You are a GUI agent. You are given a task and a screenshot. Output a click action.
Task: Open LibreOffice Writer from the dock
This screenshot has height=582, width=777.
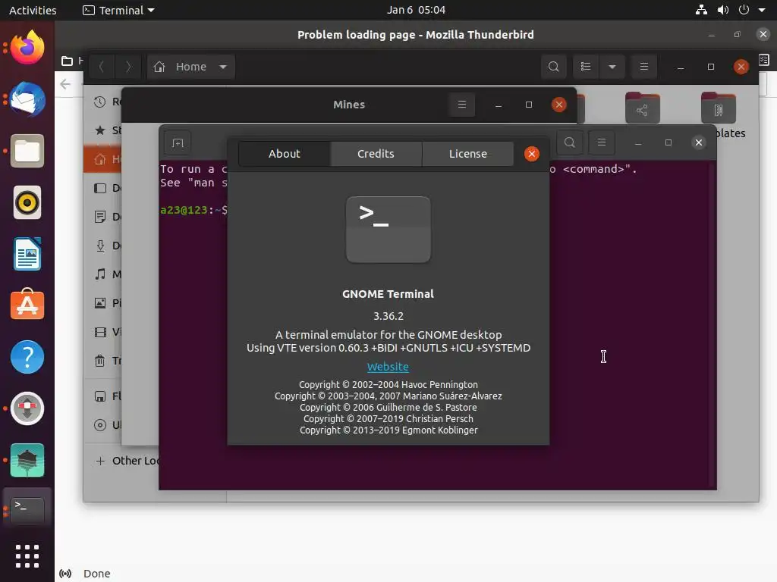27,254
